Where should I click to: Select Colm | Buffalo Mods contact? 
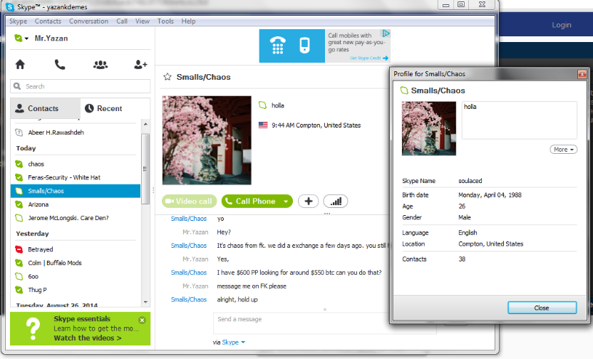coord(76,263)
